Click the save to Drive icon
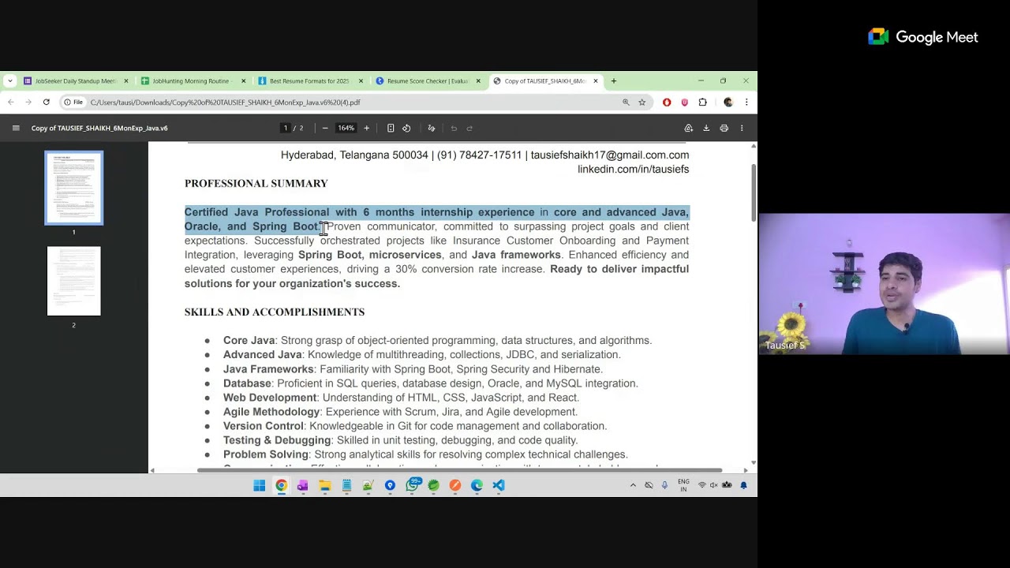 689,128
